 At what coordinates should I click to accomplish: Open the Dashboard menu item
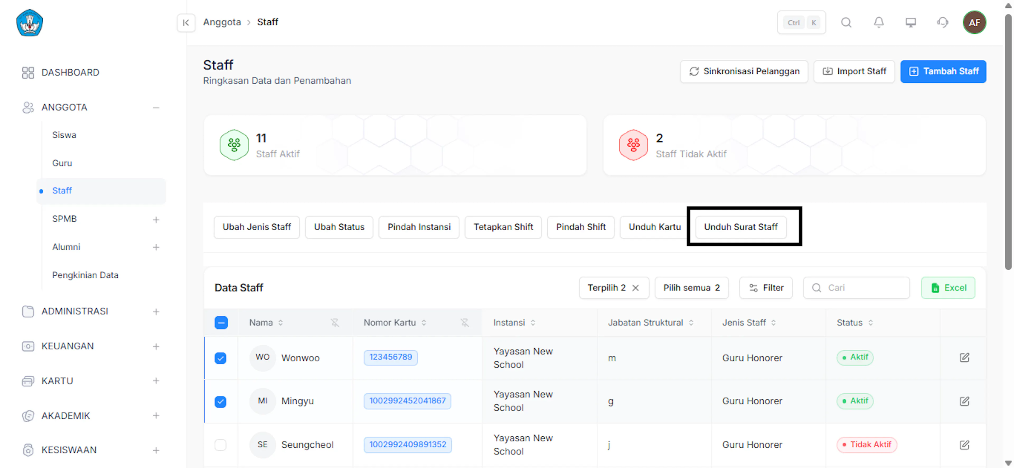point(71,72)
